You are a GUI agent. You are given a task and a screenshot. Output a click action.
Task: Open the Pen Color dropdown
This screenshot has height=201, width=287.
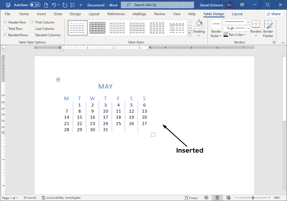pyautogui.click(x=235, y=35)
